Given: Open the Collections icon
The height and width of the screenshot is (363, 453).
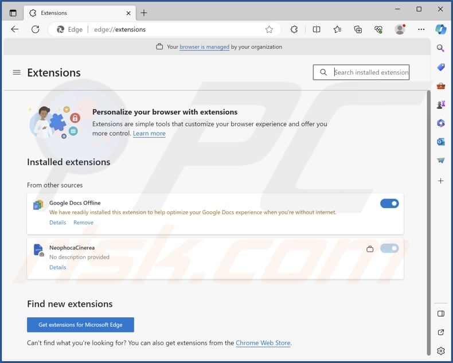Looking at the screenshot, I should 358,29.
